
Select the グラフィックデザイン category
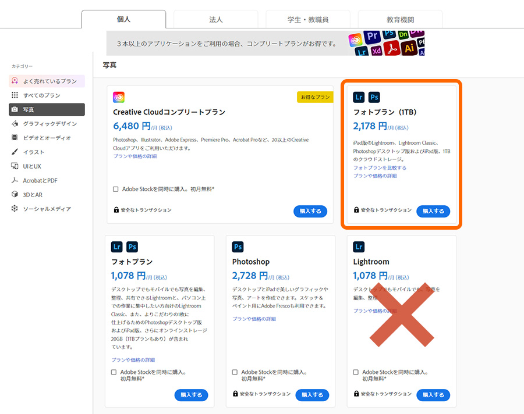(47, 123)
